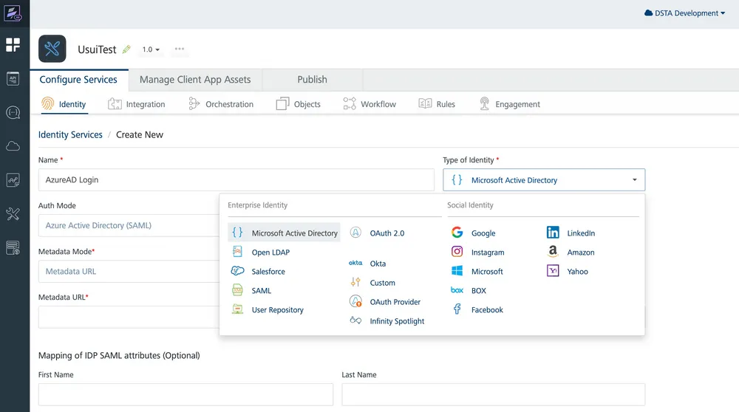739x412 pixels.
Task: Pick Salesforce from Enterprise Identity list
Action: point(268,272)
